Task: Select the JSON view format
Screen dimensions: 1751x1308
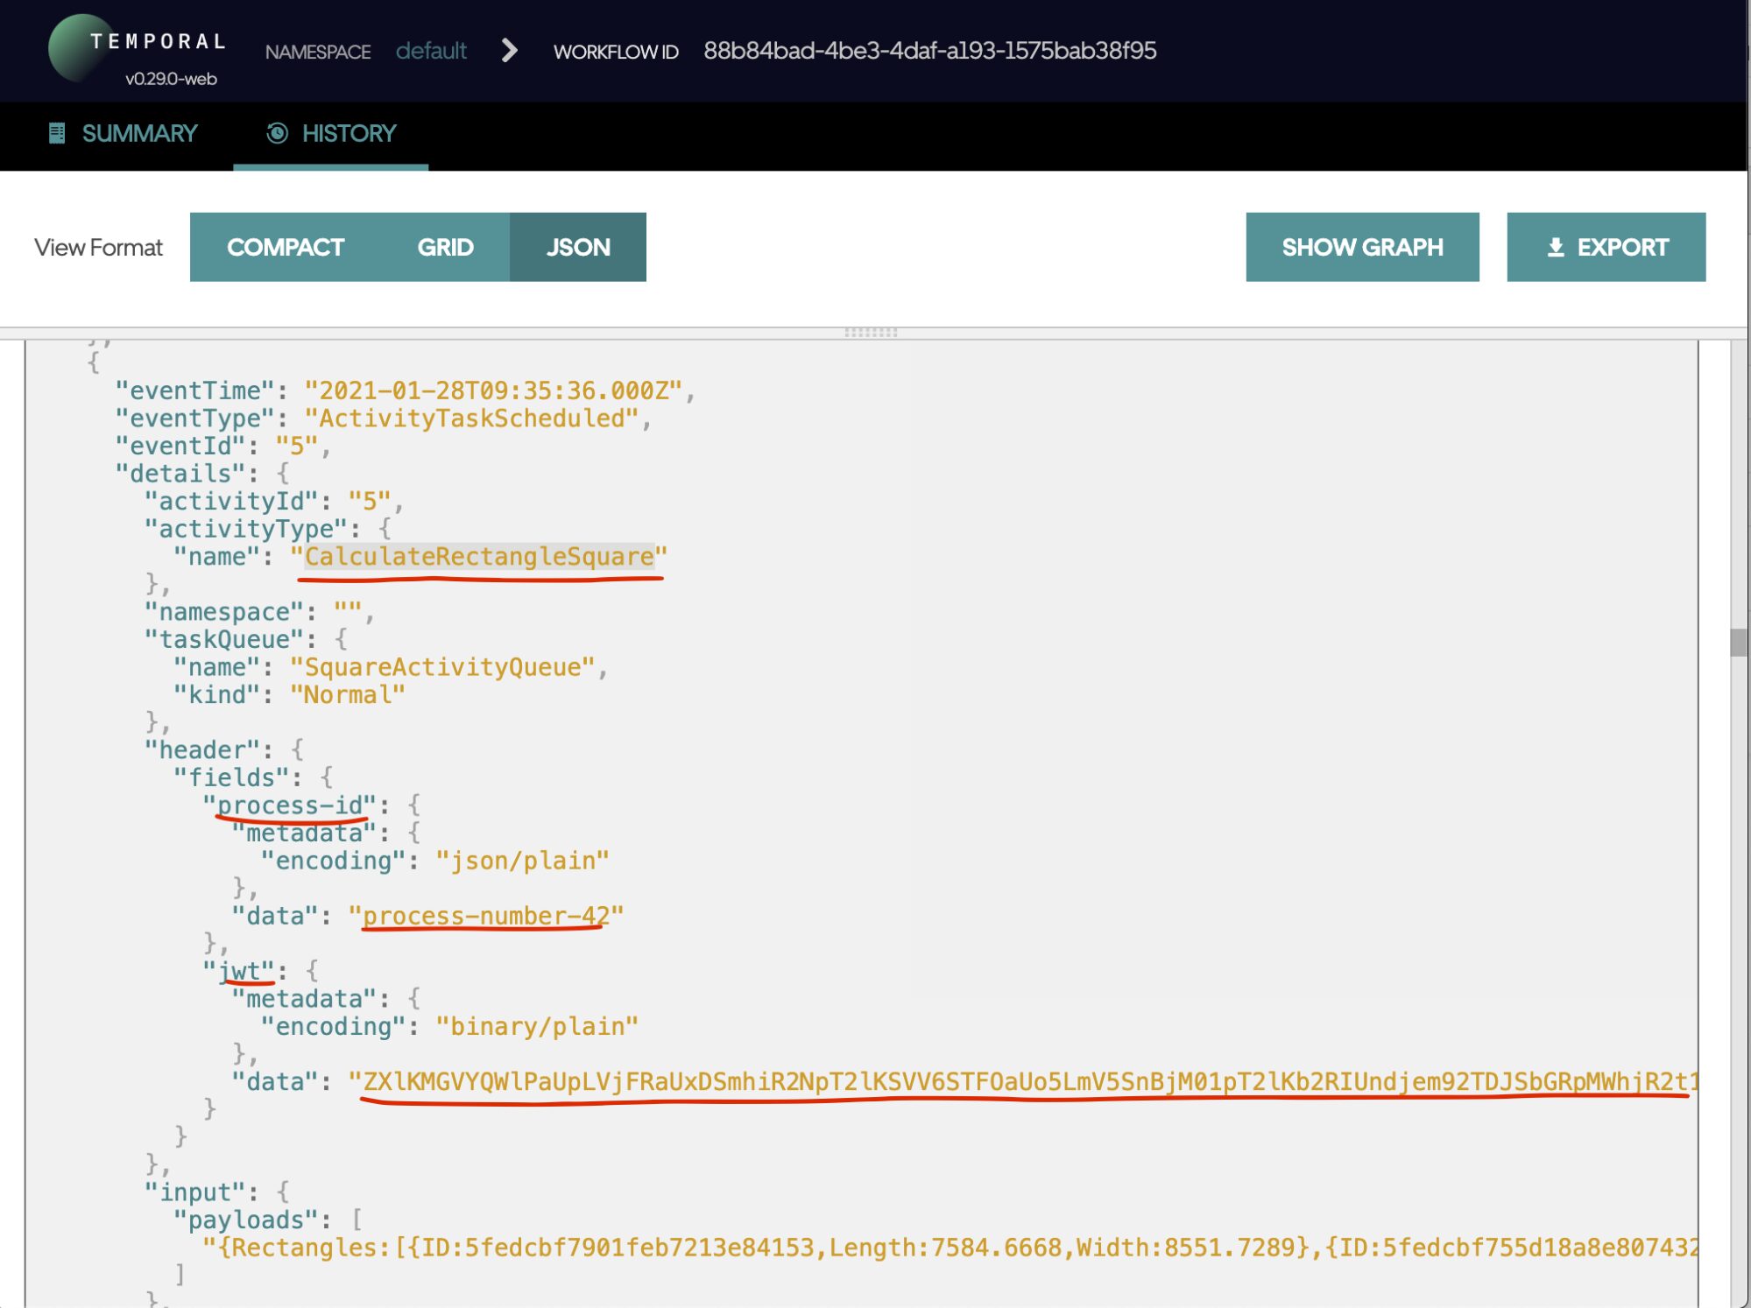Action: [577, 248]
